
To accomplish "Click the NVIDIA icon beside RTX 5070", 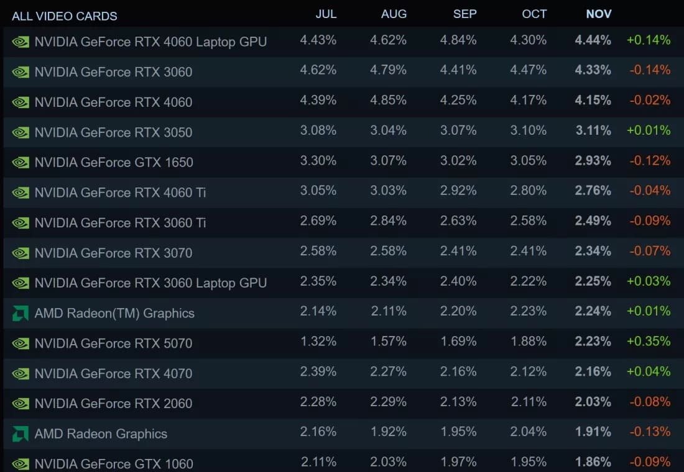I will [x=21, y=343].
